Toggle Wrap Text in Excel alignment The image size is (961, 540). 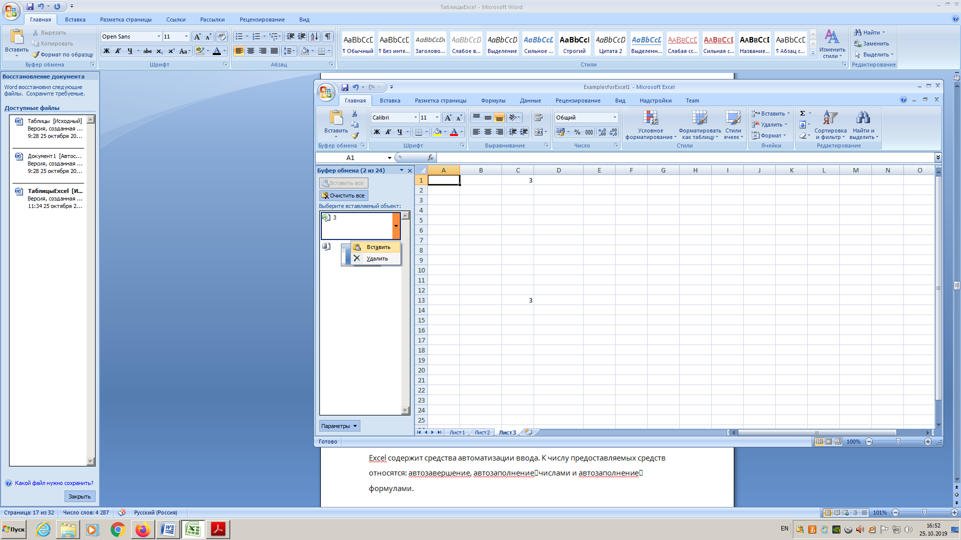click(539, 117)
